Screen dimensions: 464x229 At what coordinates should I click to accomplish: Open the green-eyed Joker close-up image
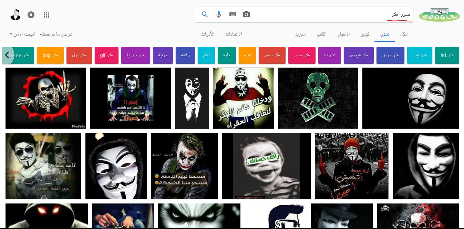pyautogui.click(x=199, y=216)
